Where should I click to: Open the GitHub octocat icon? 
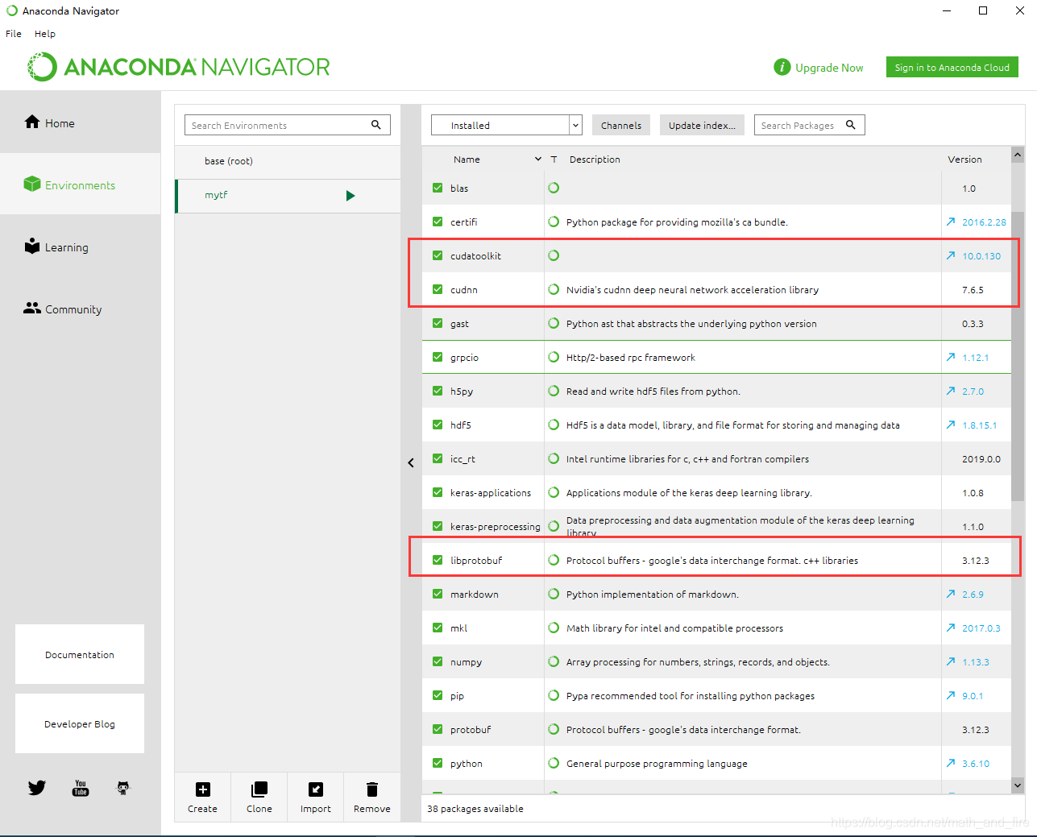(123, 788)
